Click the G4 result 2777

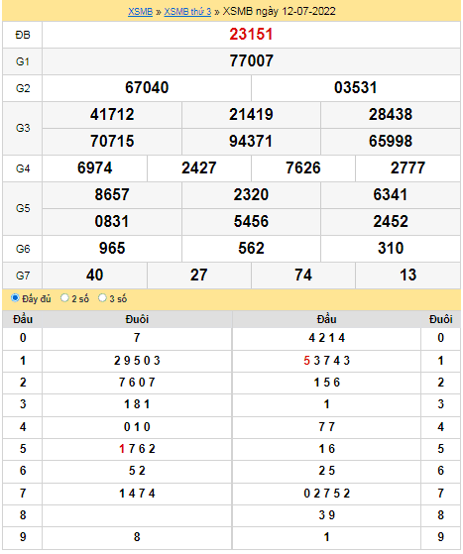coord(407,167)
